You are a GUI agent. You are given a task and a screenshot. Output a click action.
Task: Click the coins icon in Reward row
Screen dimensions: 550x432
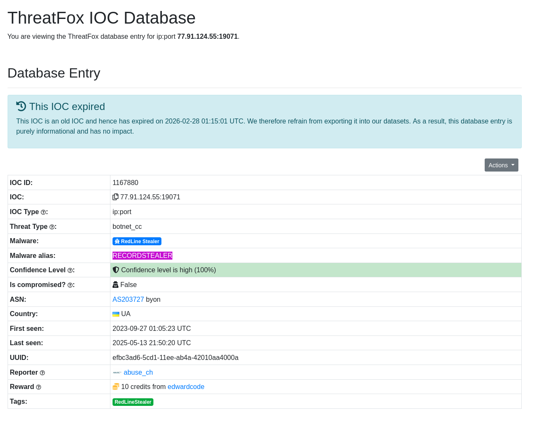116,386
